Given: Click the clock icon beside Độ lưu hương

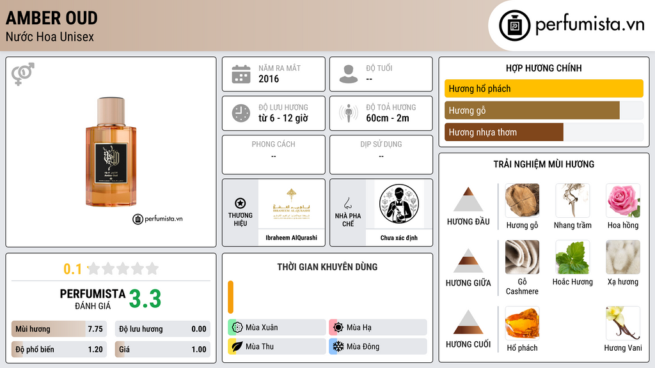Looking at the screenshot, I should (x=241, y=113).
